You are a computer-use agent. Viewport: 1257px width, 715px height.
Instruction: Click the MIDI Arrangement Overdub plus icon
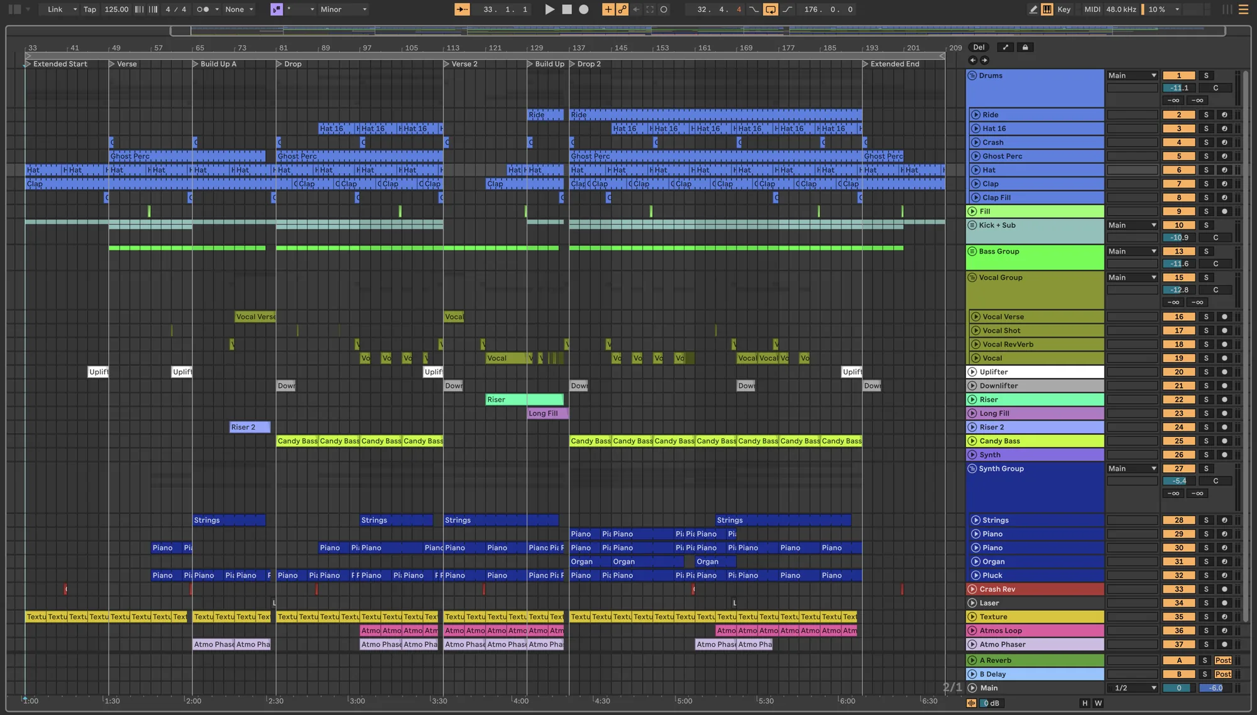coord(608,9)
